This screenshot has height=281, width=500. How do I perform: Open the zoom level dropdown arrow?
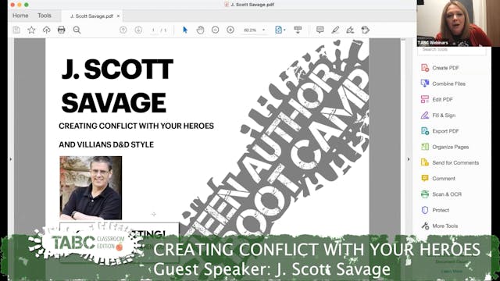click(x=264, y=30)
